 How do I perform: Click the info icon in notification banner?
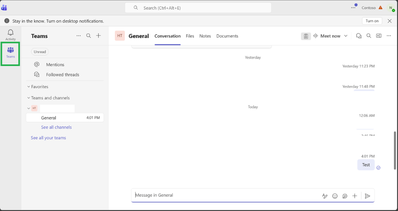(x=7, y=21)
